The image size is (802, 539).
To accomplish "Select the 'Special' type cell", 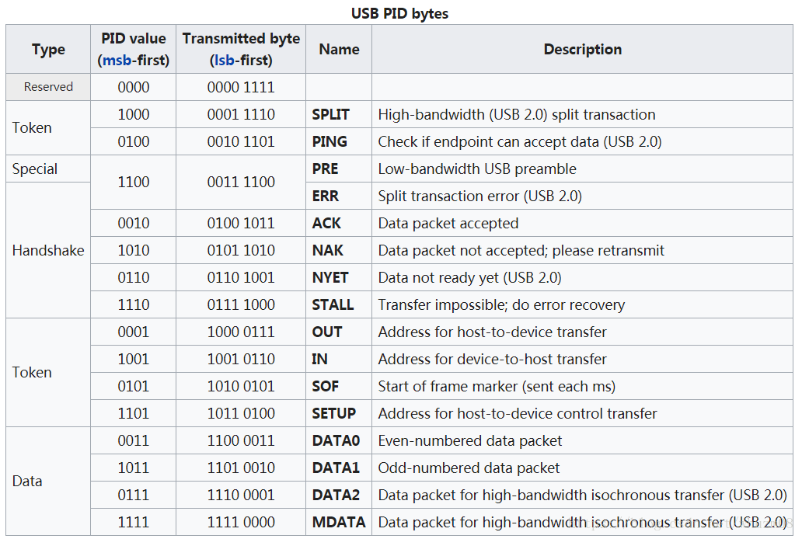I will pos(49,169).
